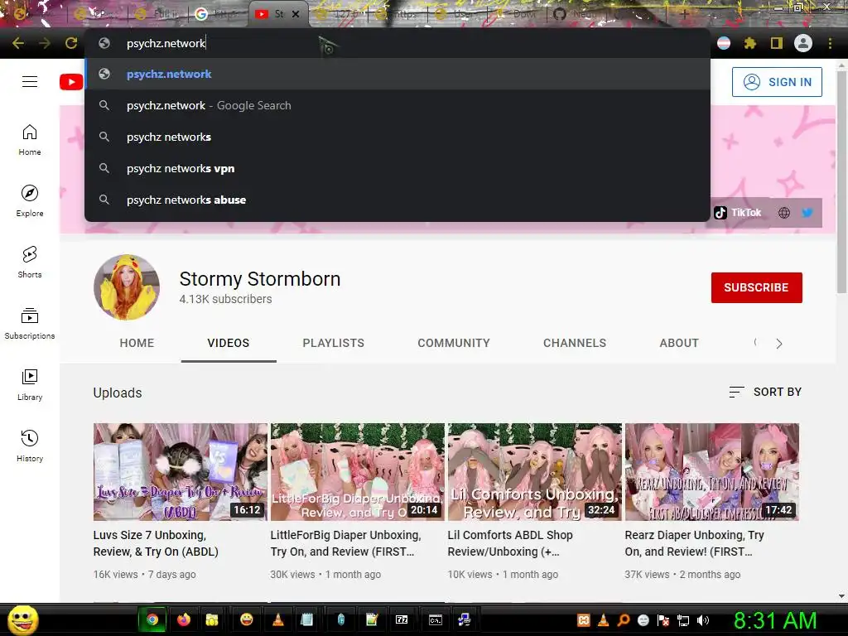Screen dimensions: 848x636
Task: Open VLC cone in the taskbar
Action: pos(278,619)
